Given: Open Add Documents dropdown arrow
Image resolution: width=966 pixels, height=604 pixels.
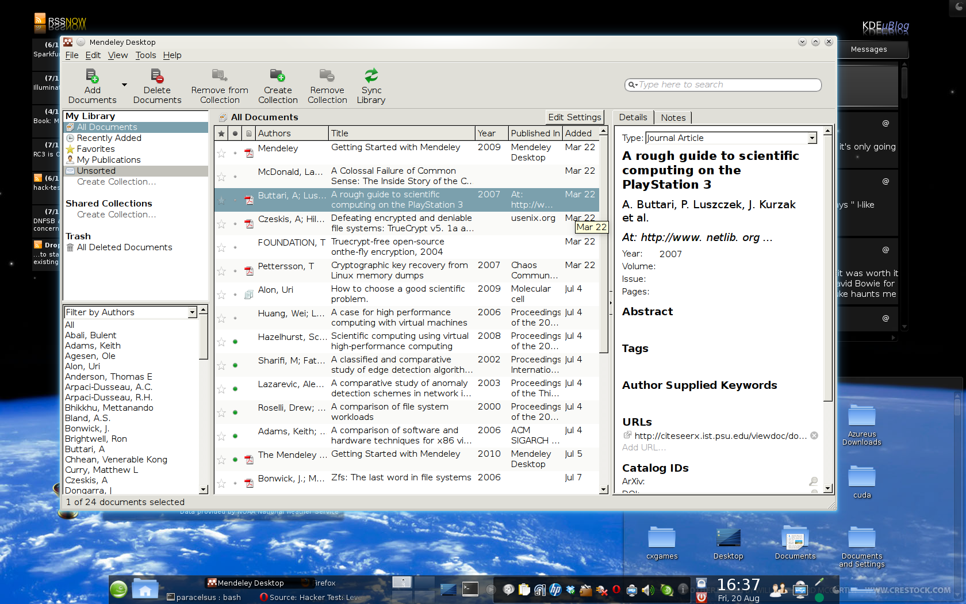Looking at the screenshot, I should coord(124,85).
